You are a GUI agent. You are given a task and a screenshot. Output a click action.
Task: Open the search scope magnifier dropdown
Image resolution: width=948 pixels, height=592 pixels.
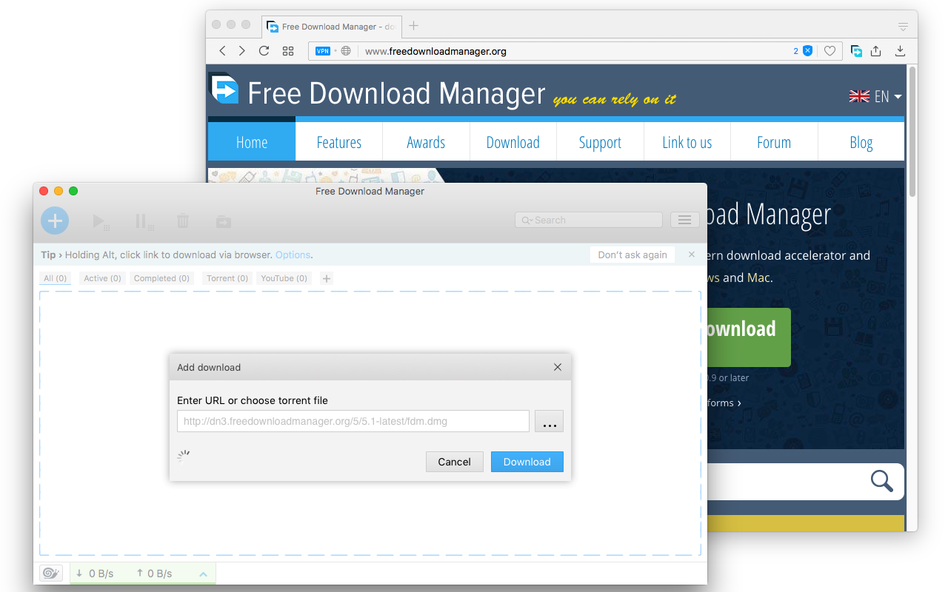pos(527,220)
